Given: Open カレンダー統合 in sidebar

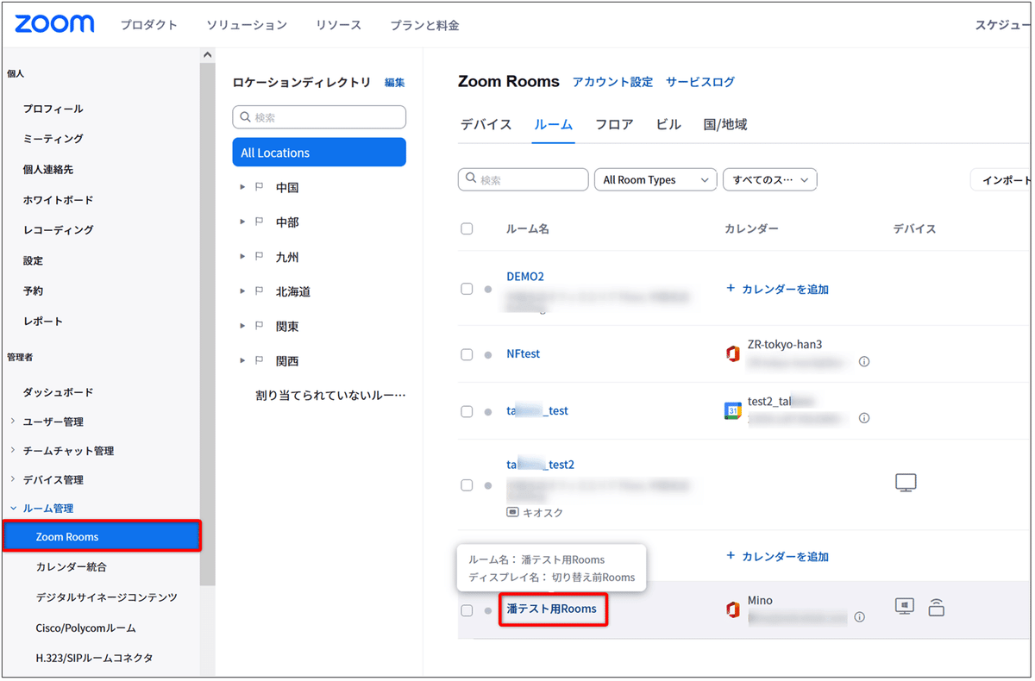Looking at the screenshot, I should click(x=72, y=567).
